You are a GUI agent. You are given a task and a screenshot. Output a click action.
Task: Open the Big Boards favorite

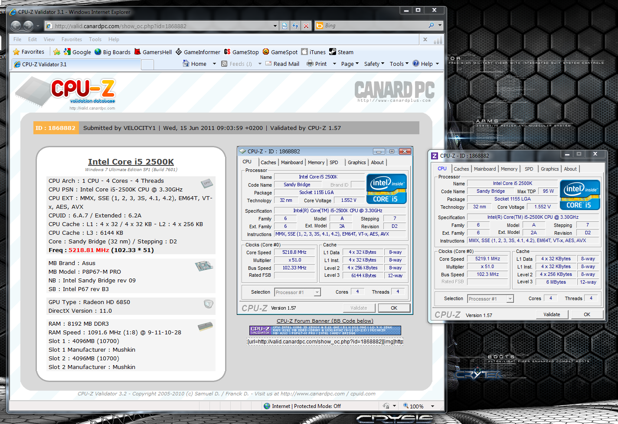click(x=112, y=52)
